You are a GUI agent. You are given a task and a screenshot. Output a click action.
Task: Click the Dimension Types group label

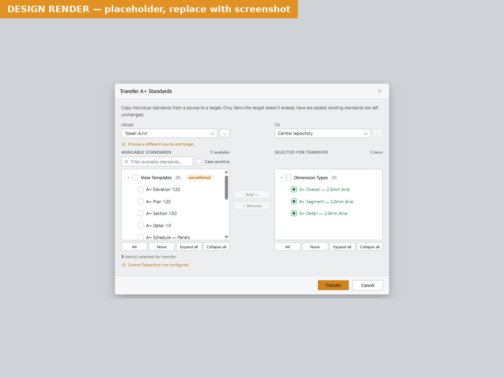pos(311,178)
